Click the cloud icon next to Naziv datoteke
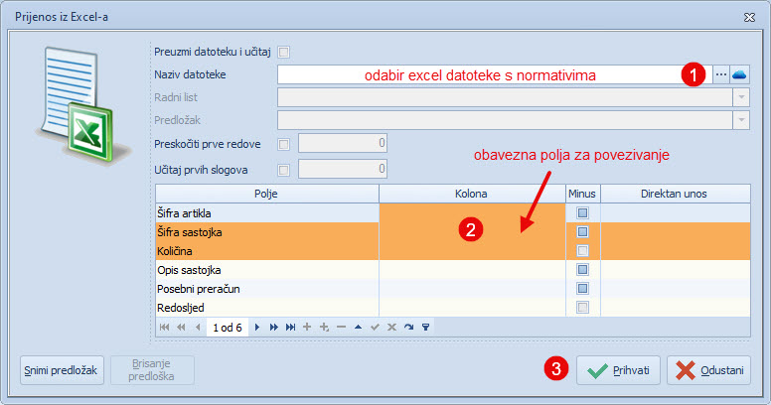The height and width of the screenshot is (405, 771). point(740,74)
